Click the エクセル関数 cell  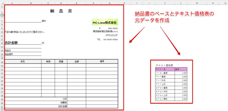[x=165, y=99]
